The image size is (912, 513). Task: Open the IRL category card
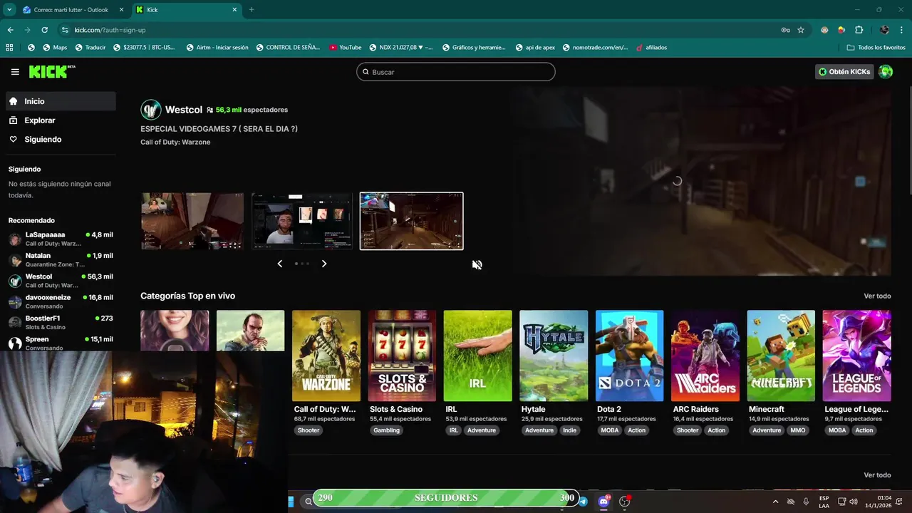pos(477,356)
